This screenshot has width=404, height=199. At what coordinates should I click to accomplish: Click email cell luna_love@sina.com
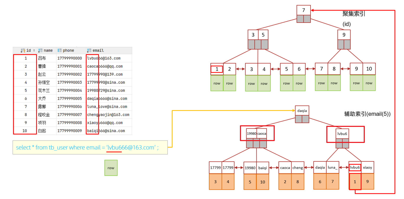coord(107,107)
